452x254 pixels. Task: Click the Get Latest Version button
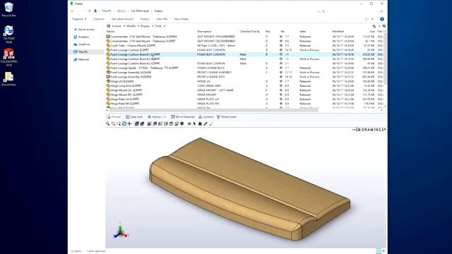[x=122, y=19]
